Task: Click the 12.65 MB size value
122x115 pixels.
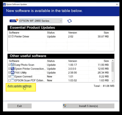Action: pos(103,69)
